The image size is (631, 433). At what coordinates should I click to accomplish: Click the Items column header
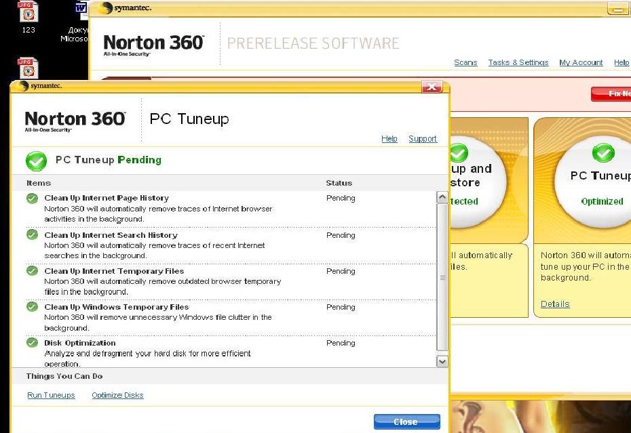[39, 183]
